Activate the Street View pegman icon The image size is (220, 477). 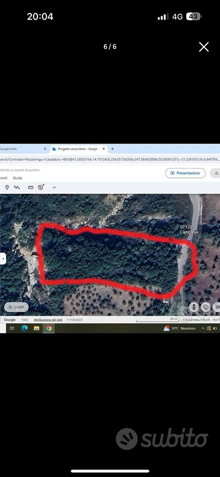(x=194, y=307)
